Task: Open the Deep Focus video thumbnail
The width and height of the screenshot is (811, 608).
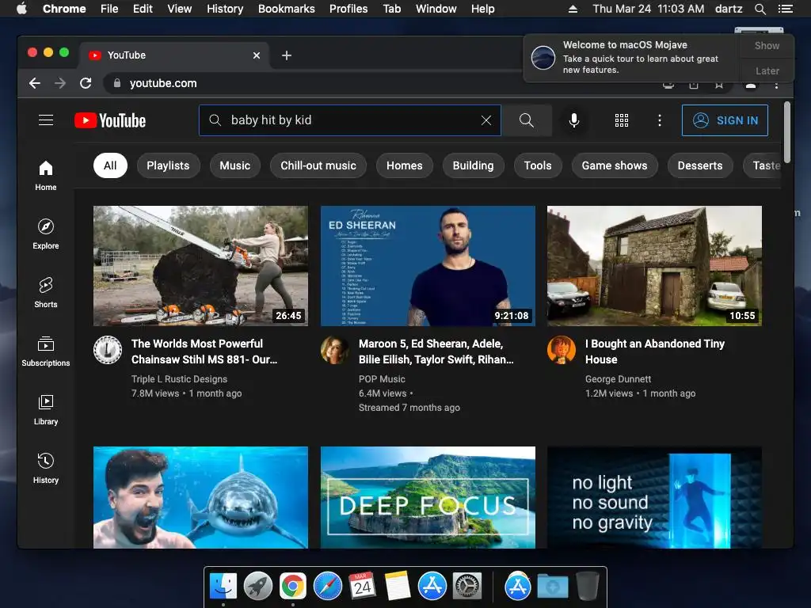Action: [428, 497]
